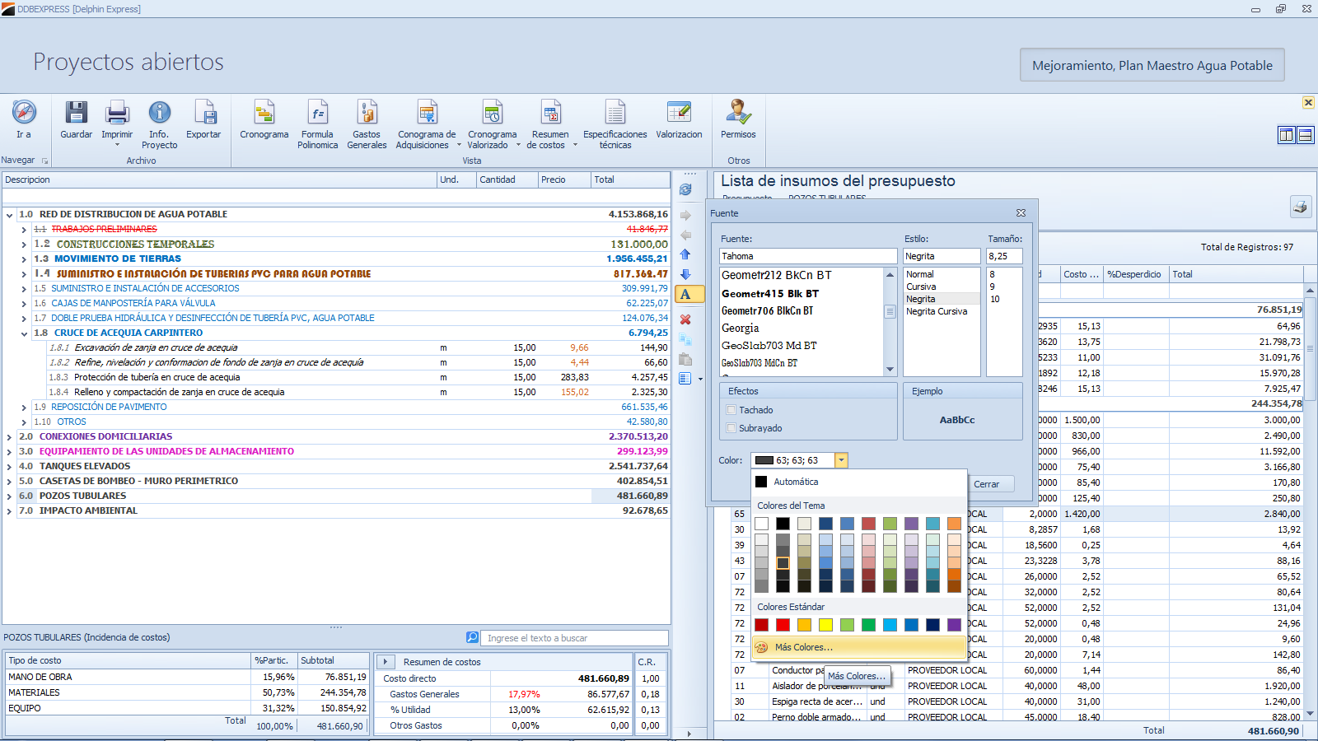The width and height of the screenshot is (1318, 741).
Task: Click the red X delete icon
Action: pyautogui.click(x=685, y=319)
